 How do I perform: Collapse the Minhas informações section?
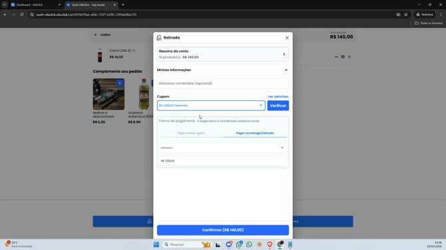[223, 70]
